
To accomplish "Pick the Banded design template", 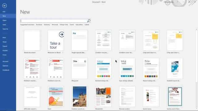I will coord(103,68).
